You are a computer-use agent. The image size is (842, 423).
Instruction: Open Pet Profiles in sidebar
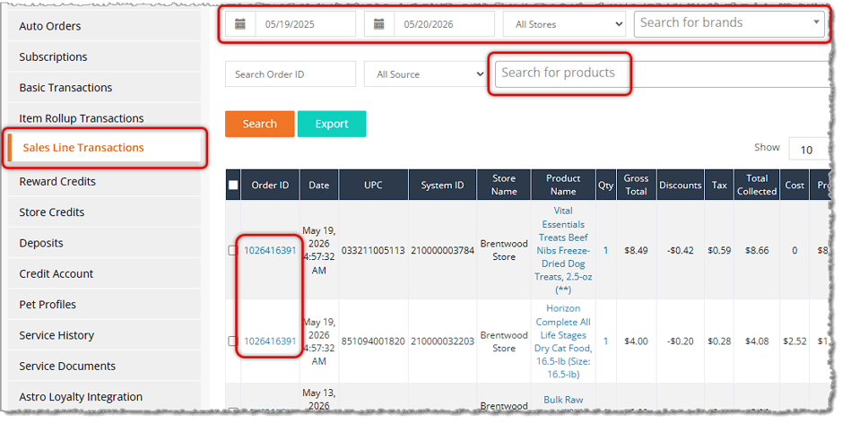pos(104,304)
